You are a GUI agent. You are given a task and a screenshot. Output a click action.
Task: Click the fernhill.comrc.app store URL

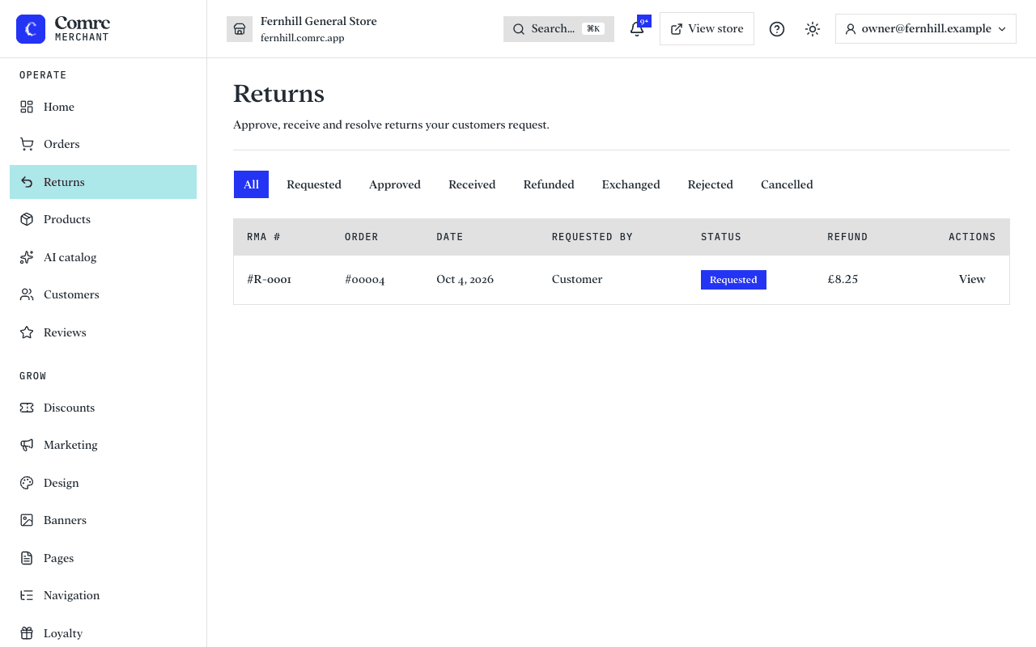coord(303,38)
